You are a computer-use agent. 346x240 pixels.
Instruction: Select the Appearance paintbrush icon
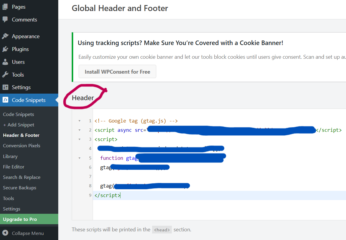click(5, 36)
